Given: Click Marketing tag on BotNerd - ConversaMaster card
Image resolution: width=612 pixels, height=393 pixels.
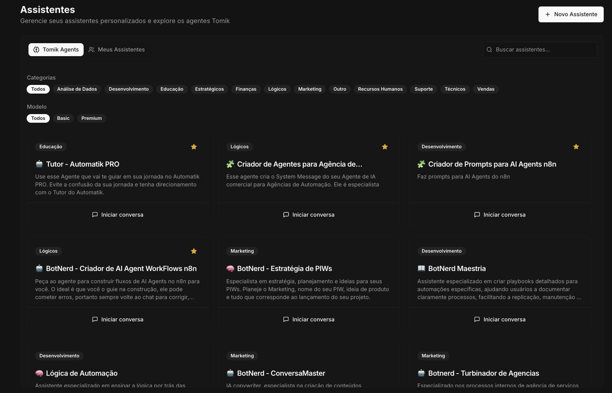Looking at the screenshot, I should click(242, 356).
